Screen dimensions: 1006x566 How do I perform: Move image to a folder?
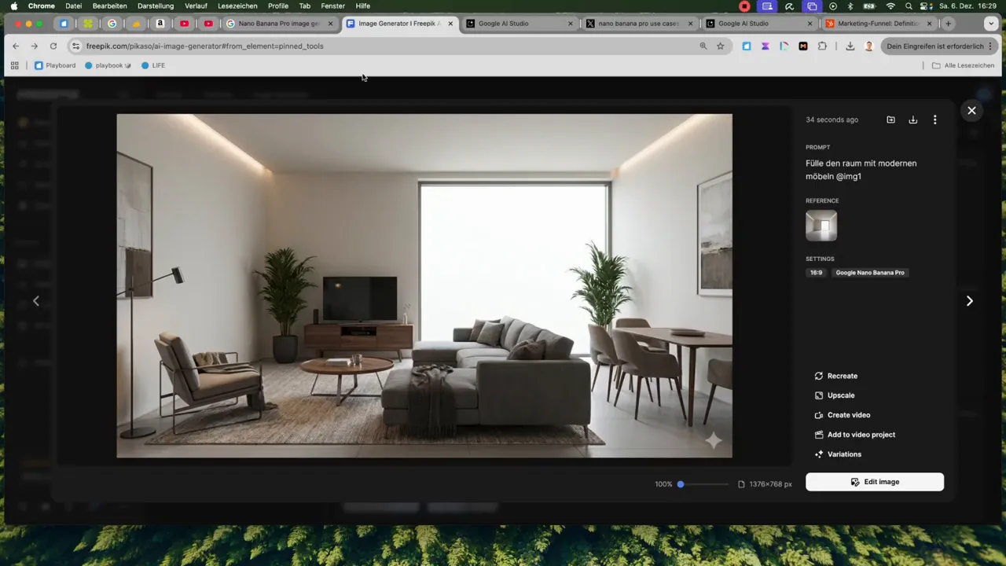(890, 119)
